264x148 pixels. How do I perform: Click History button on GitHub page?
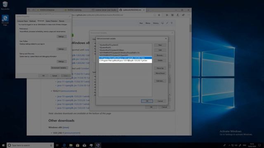coord(156,23)
